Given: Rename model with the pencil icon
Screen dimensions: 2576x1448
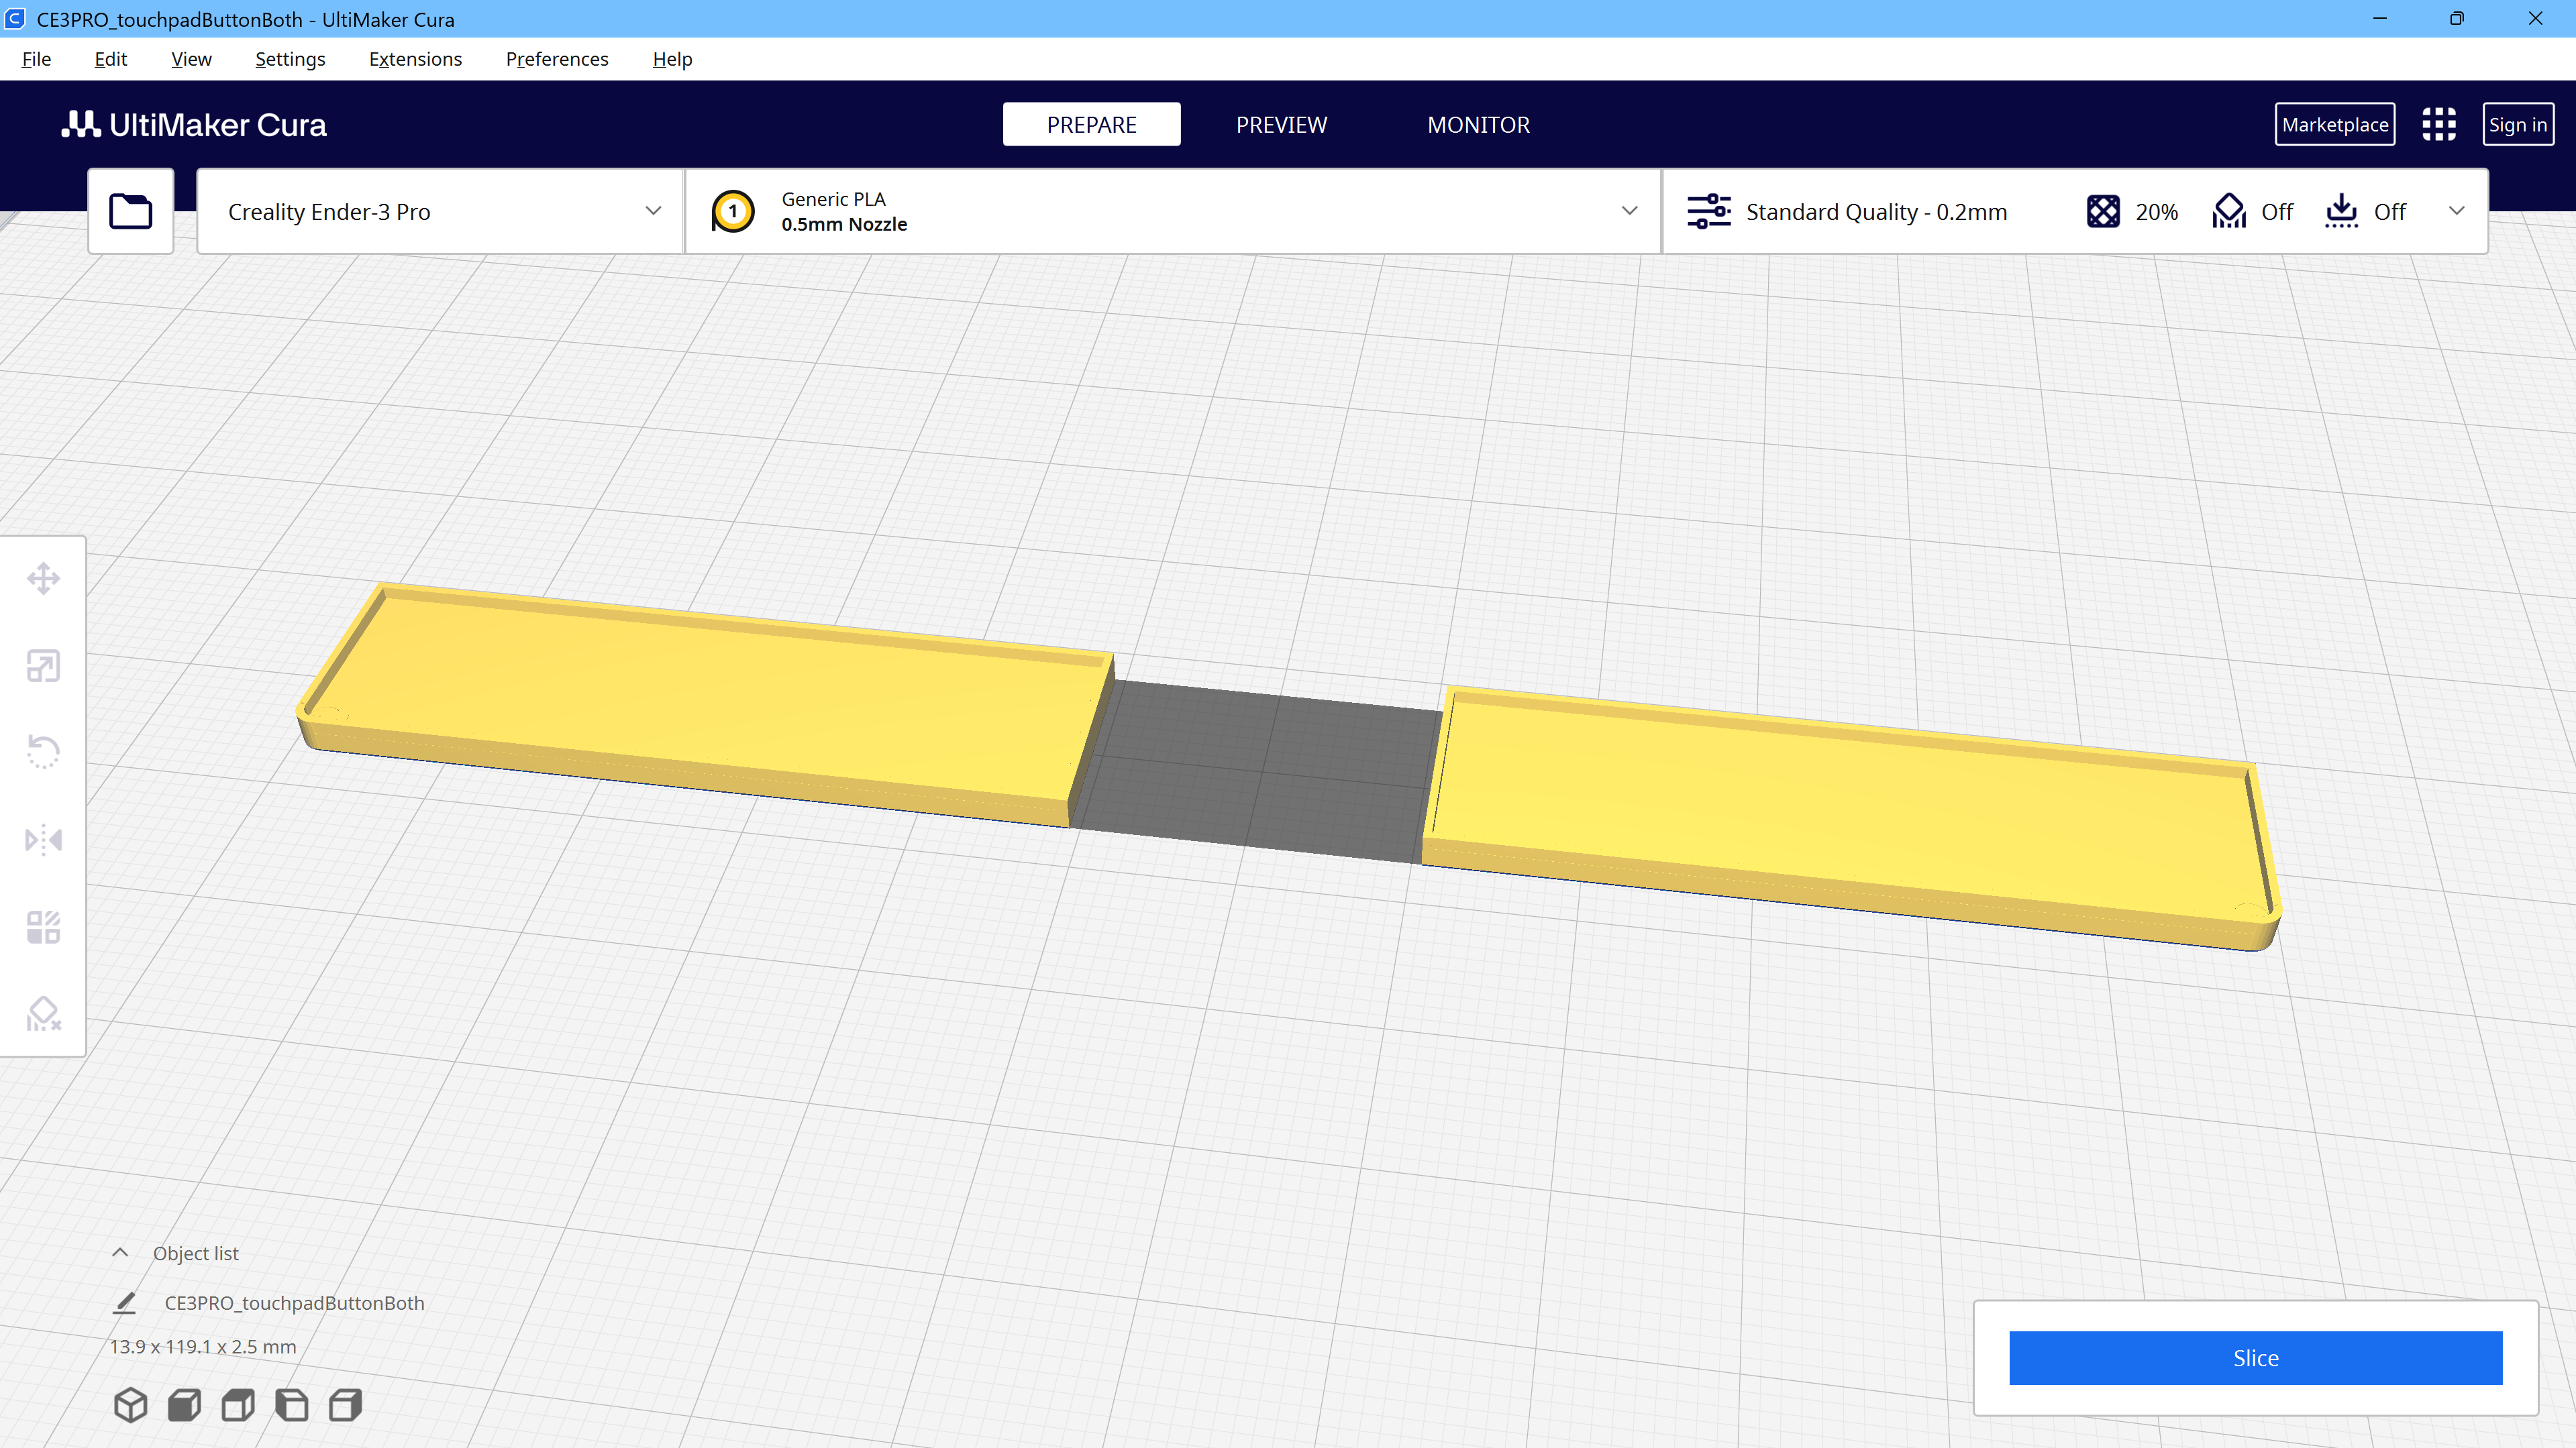Looking at the screenshot, I should click(x=125, y=1303).
